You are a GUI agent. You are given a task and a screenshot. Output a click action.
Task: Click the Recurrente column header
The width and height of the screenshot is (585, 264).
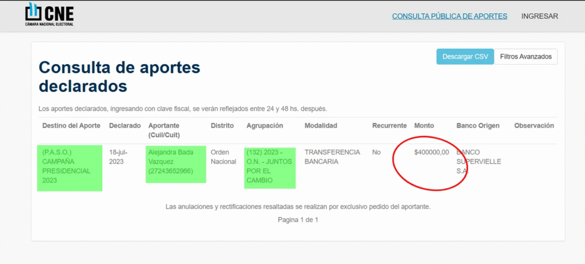(x=389, y=126)
